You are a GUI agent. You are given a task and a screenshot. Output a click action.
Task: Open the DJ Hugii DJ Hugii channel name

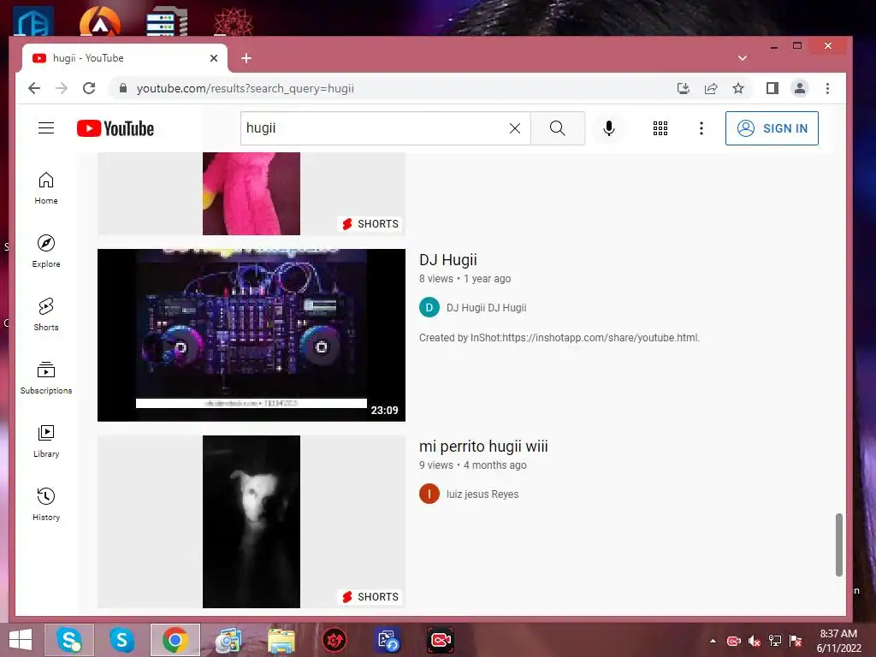click(x=486, y=308)
